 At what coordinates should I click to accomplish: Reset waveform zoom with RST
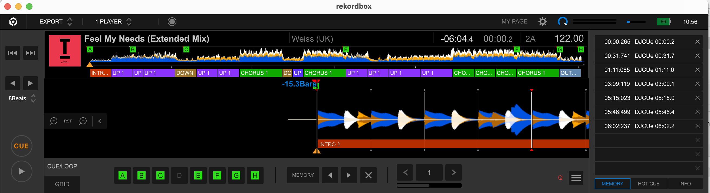(68, 121)
